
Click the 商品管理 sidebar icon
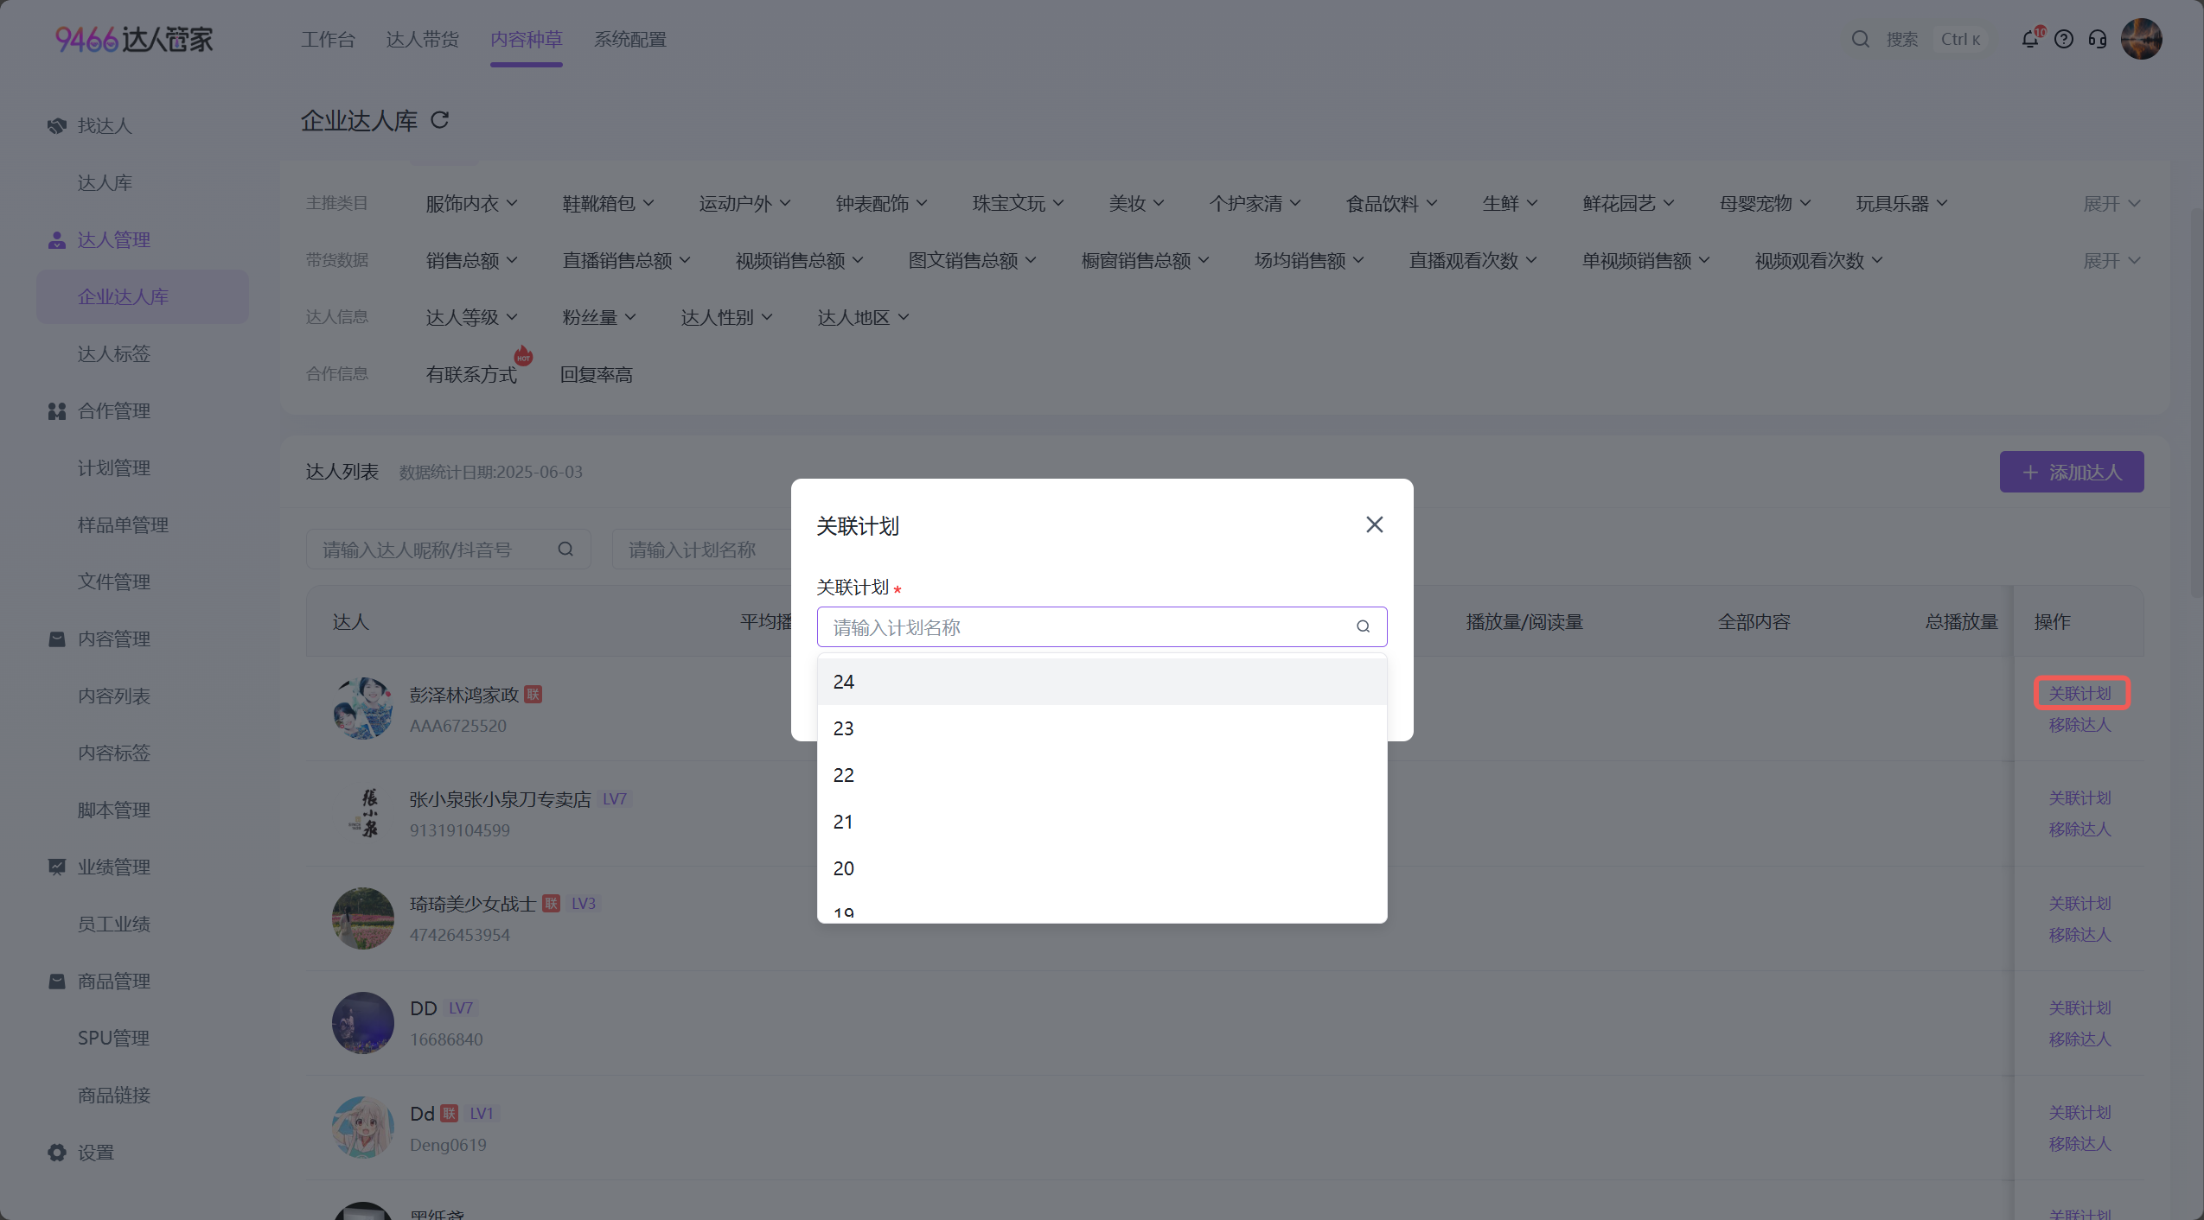pos(57,982)
